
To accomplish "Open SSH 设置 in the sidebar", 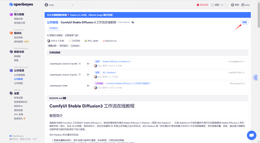I will [x=19, y=114].
